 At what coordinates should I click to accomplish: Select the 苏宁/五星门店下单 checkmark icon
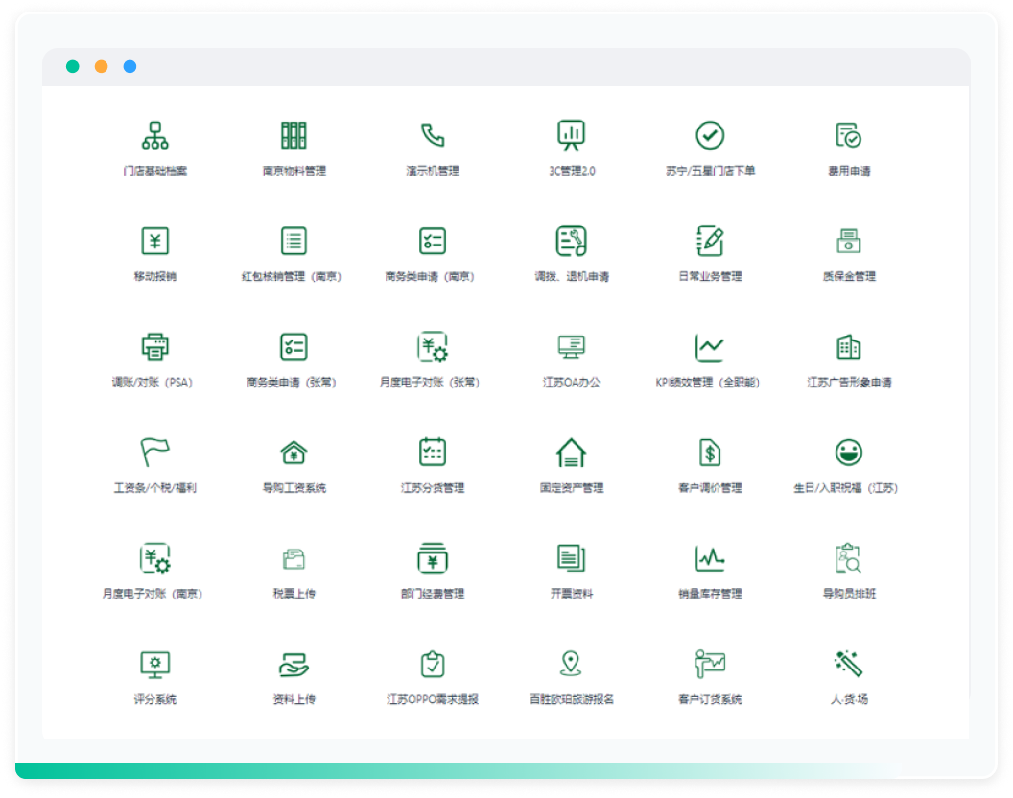click(x=710, y=135)
